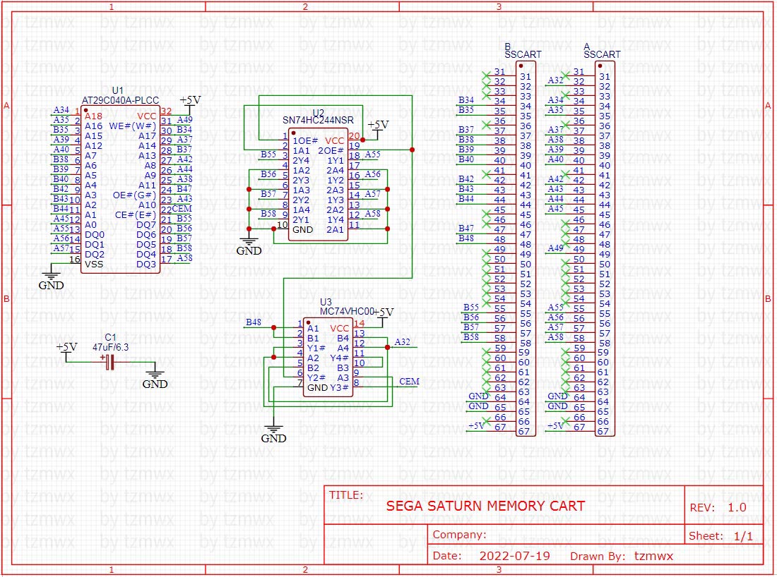Select the Y3# pin name on U3

(340, 387)
